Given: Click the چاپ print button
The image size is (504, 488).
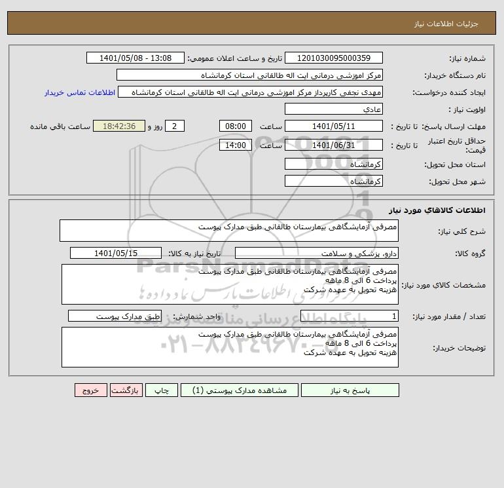Looking at the screenshot, I should point(162,390).
